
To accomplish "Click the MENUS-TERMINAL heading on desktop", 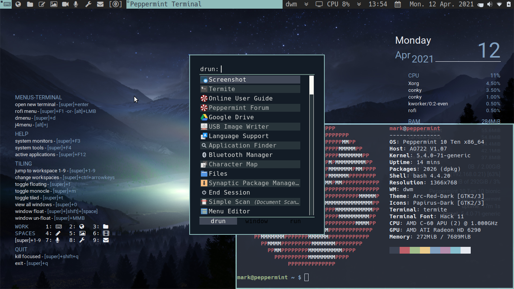I will tap(38, 97).
